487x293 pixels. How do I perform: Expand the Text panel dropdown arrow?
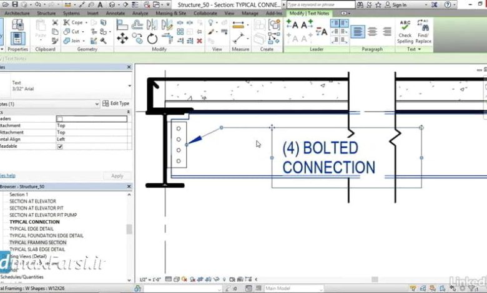pyautogui.click(x=420, y=49)
